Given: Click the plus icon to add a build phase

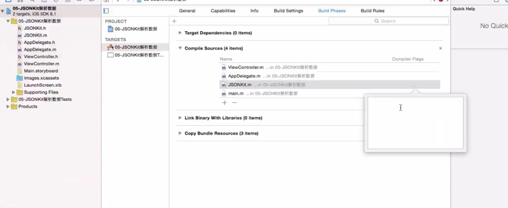Looking at the screenshot, I should (x=174, y=21).
